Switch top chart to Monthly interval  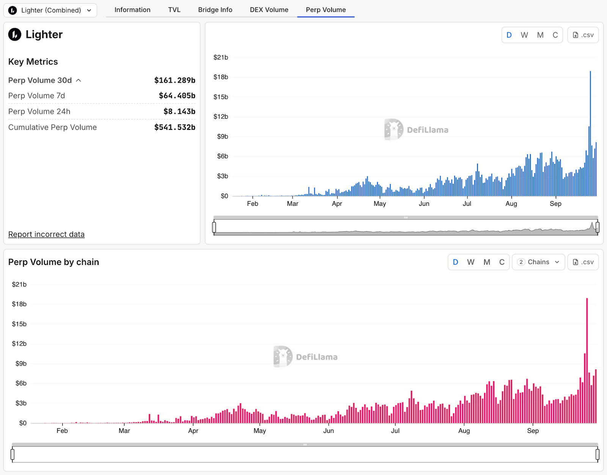pos(540,35)
